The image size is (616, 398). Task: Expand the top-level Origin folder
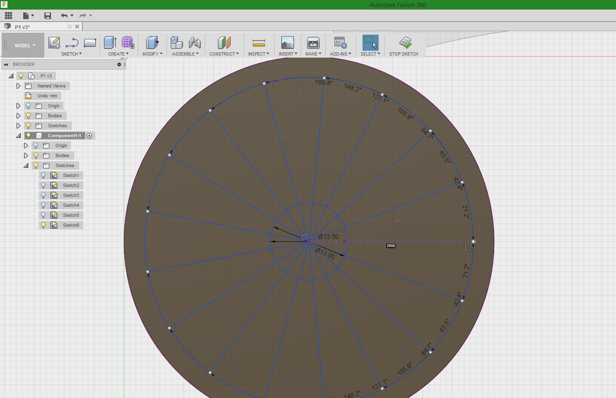click(x=18, y=106)
